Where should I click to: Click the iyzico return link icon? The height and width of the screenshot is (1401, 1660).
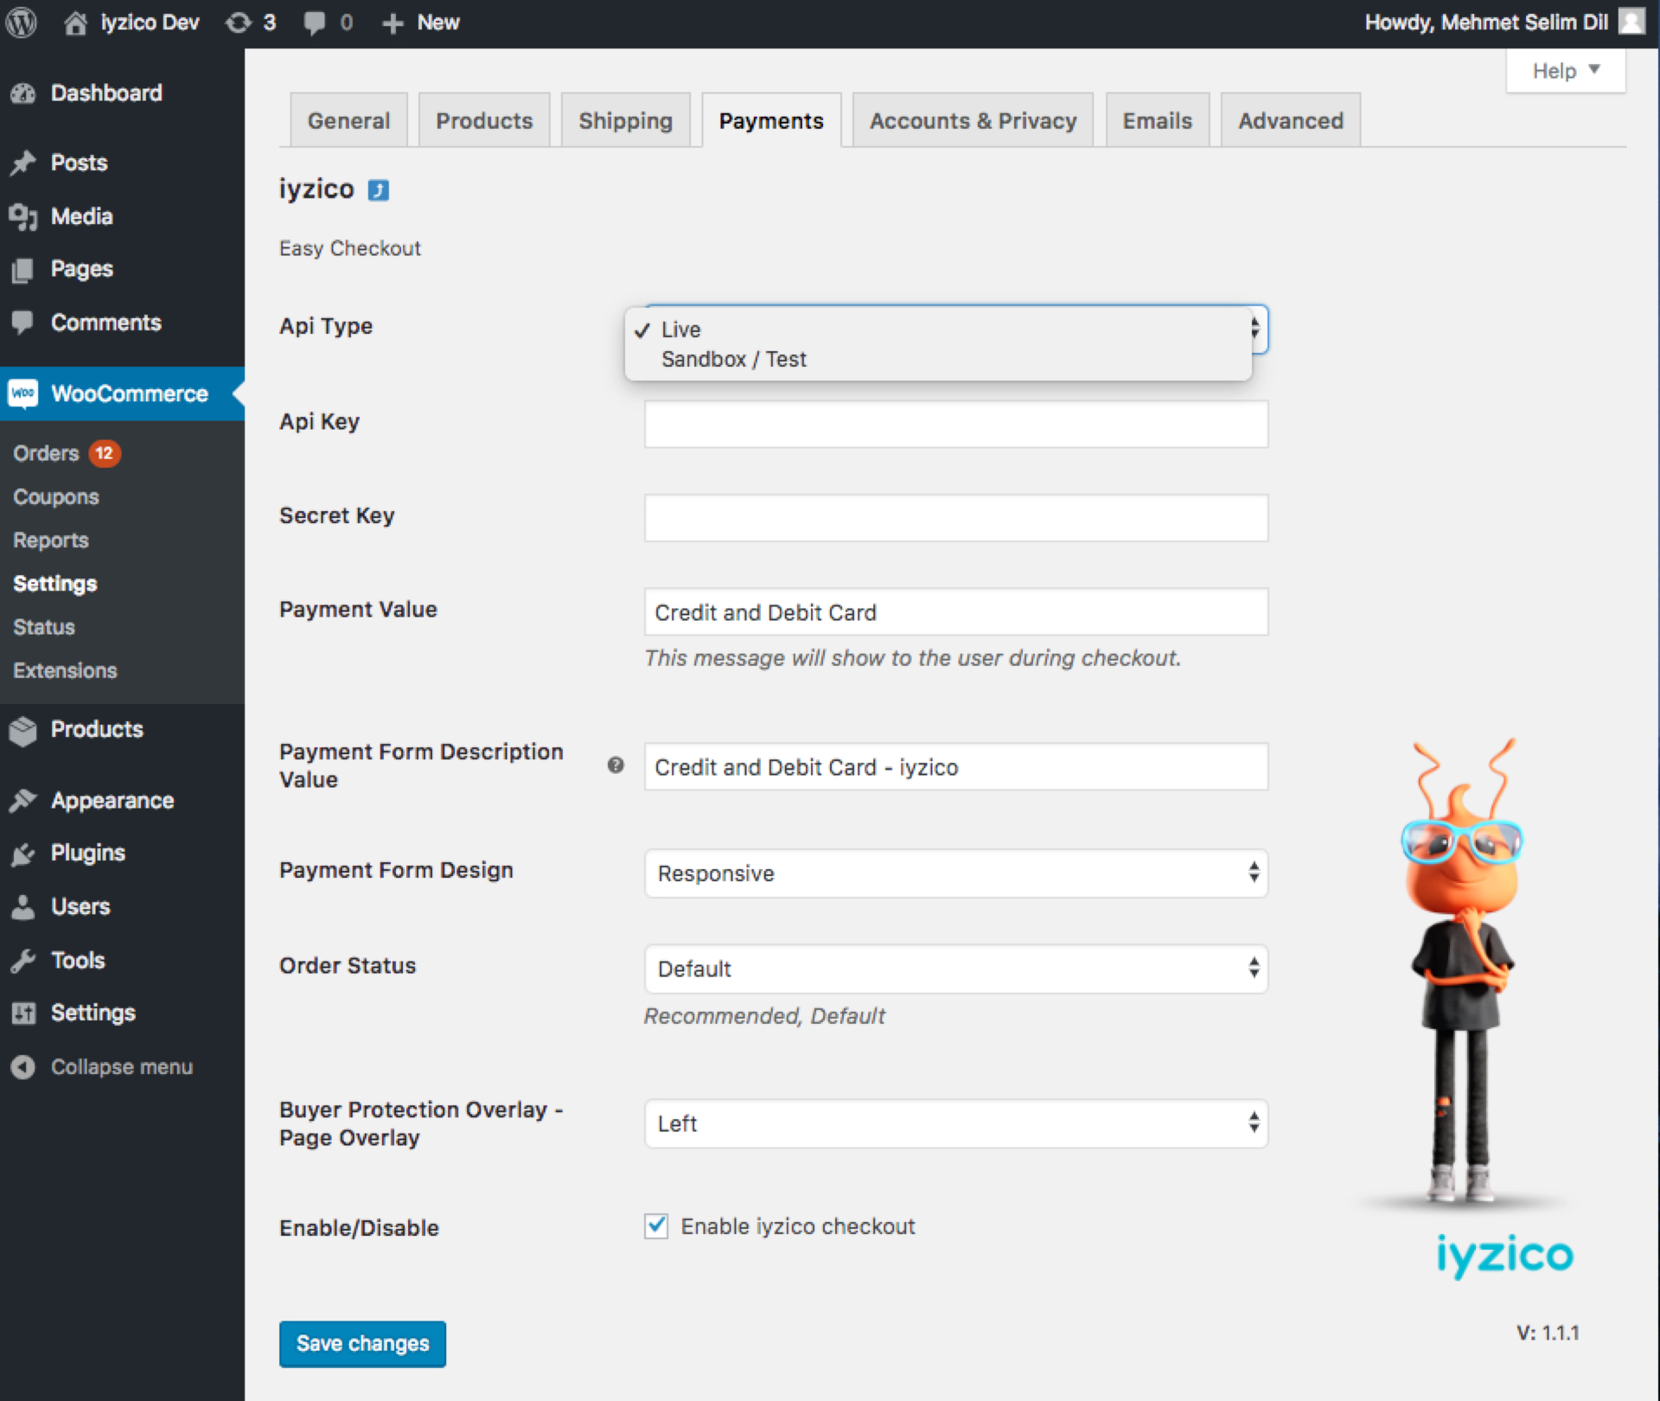379,189
